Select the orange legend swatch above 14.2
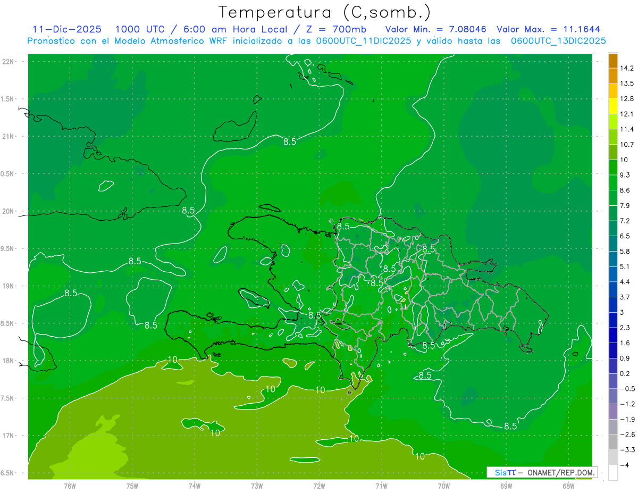 point(613,61)
